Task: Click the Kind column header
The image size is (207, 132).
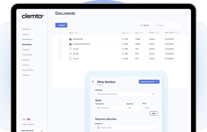Action: coord(137,33)
